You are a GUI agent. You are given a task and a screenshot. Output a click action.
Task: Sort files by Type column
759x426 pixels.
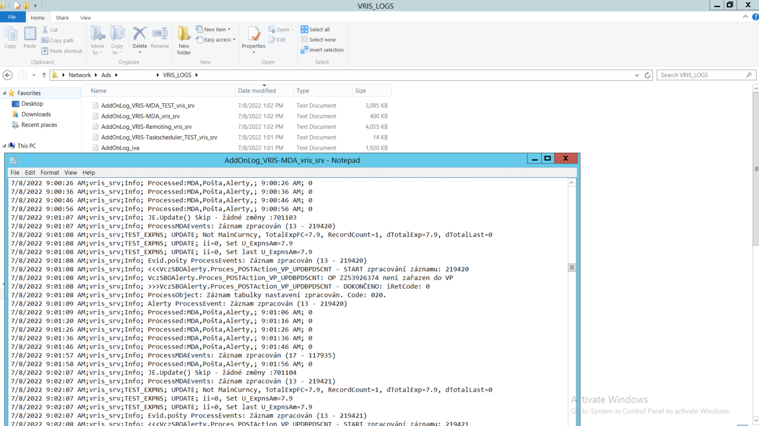tap(323, 91)
